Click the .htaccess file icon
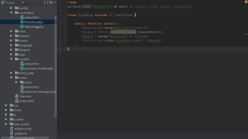 [17, 96]
